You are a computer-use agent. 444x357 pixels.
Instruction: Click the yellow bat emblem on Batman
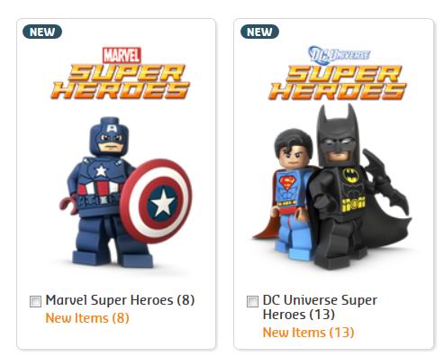(351, 175)
